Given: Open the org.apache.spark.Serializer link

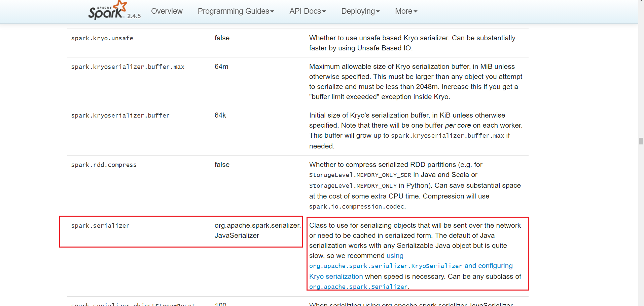Looking at the screenshot, I should [x=358, y=287].
